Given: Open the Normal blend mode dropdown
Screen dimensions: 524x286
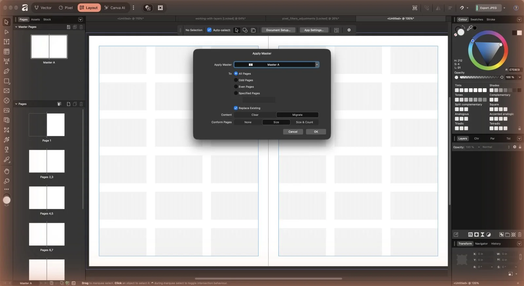Looking at the screenshot, I should 496,147.
